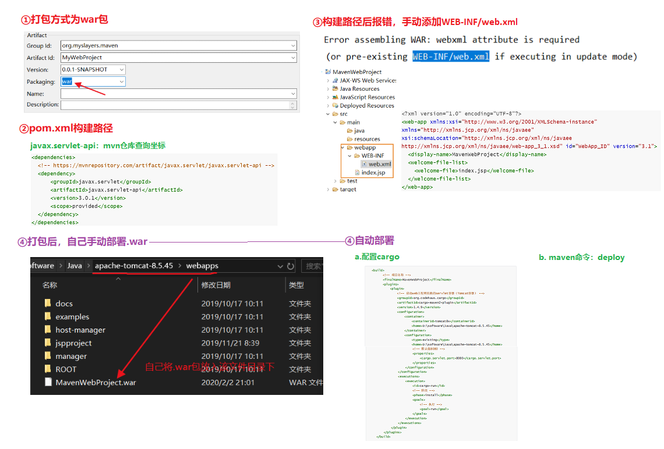Click the index.jsp file icon
664x449 pixels.
pyautogui.click(x=357, y=173)
